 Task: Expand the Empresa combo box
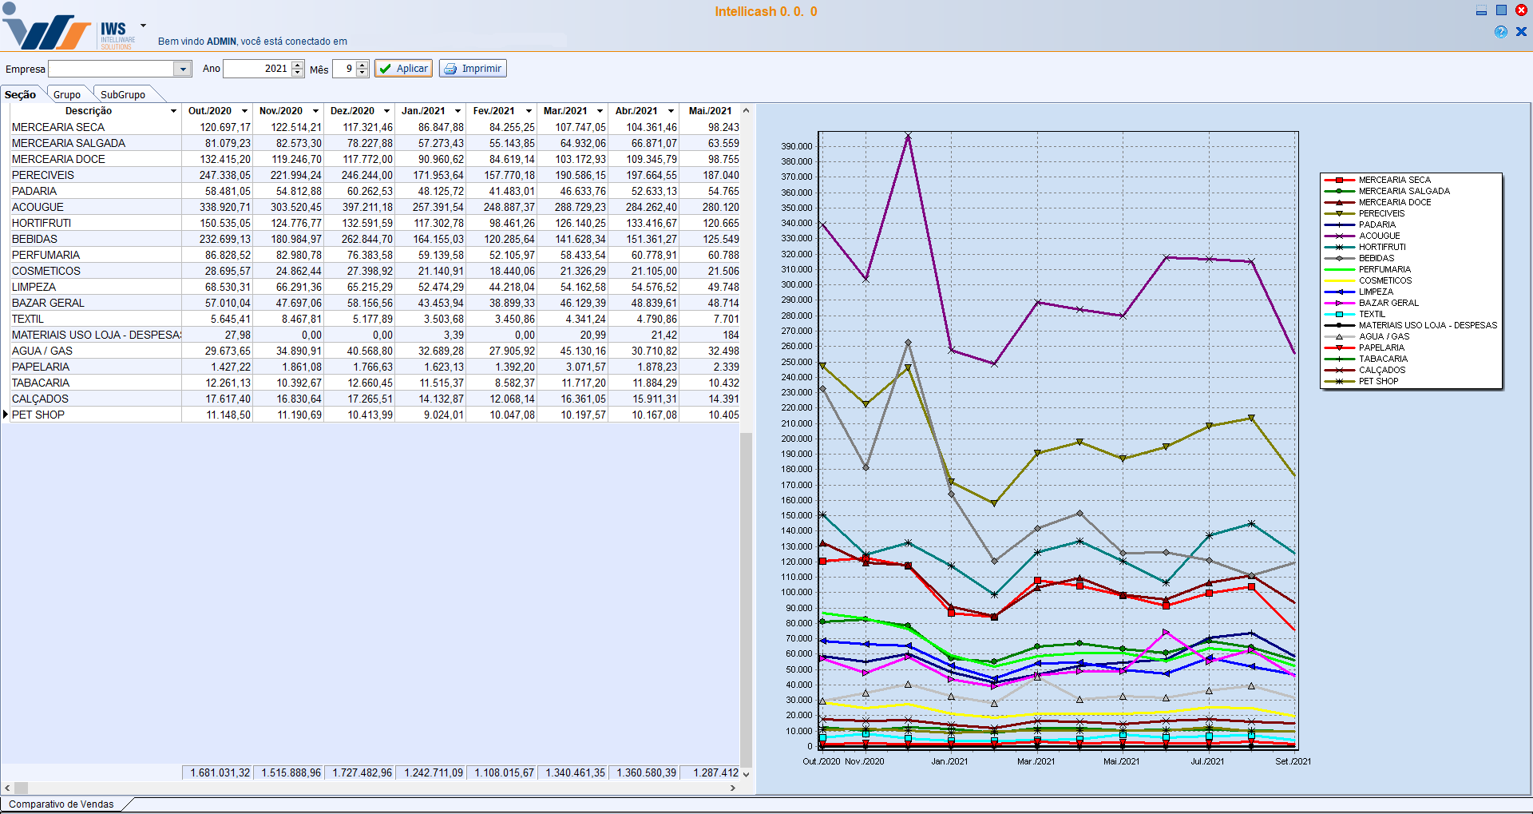coord(183,69)
